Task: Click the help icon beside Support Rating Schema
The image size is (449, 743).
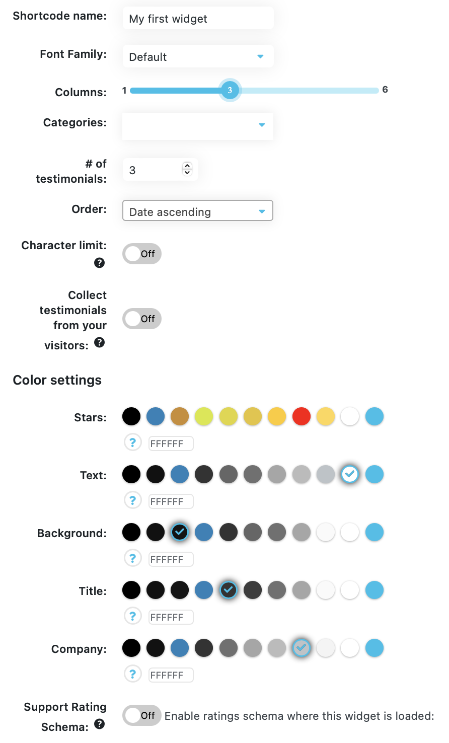Action: 100,724
